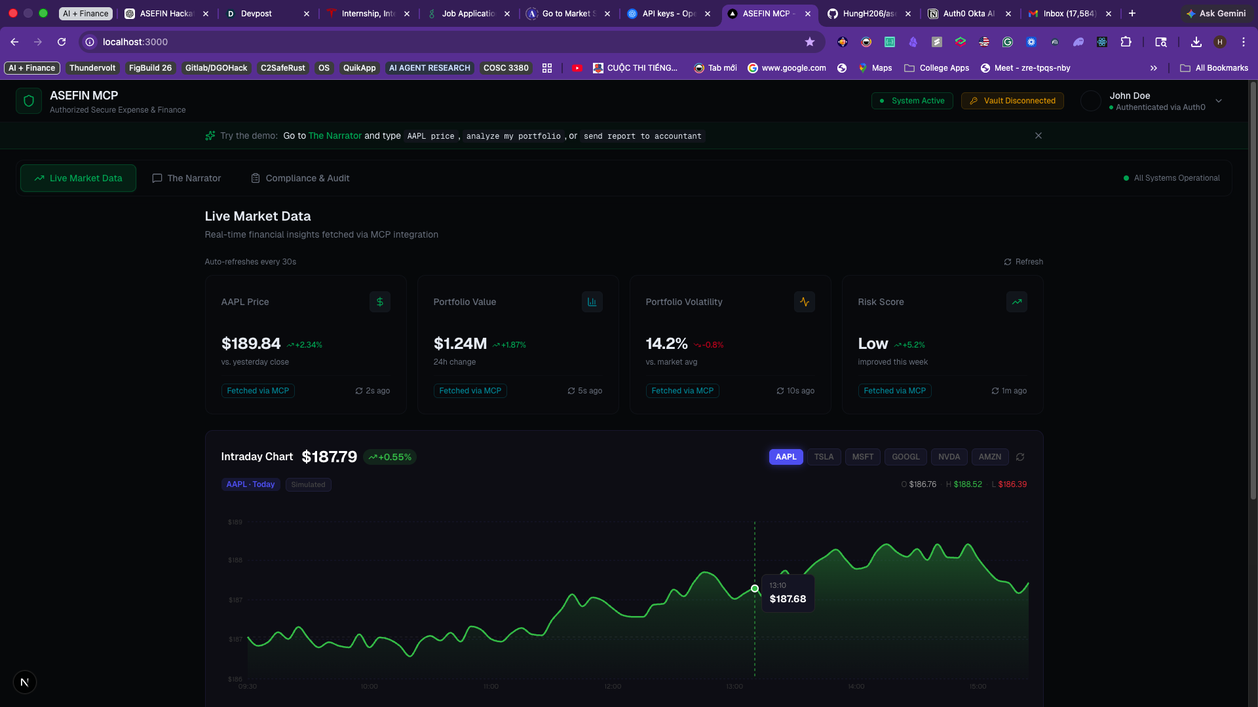Click the ASEFIN shield logo icon
The height and width of the screenshot is (707, 1258).
29,101
